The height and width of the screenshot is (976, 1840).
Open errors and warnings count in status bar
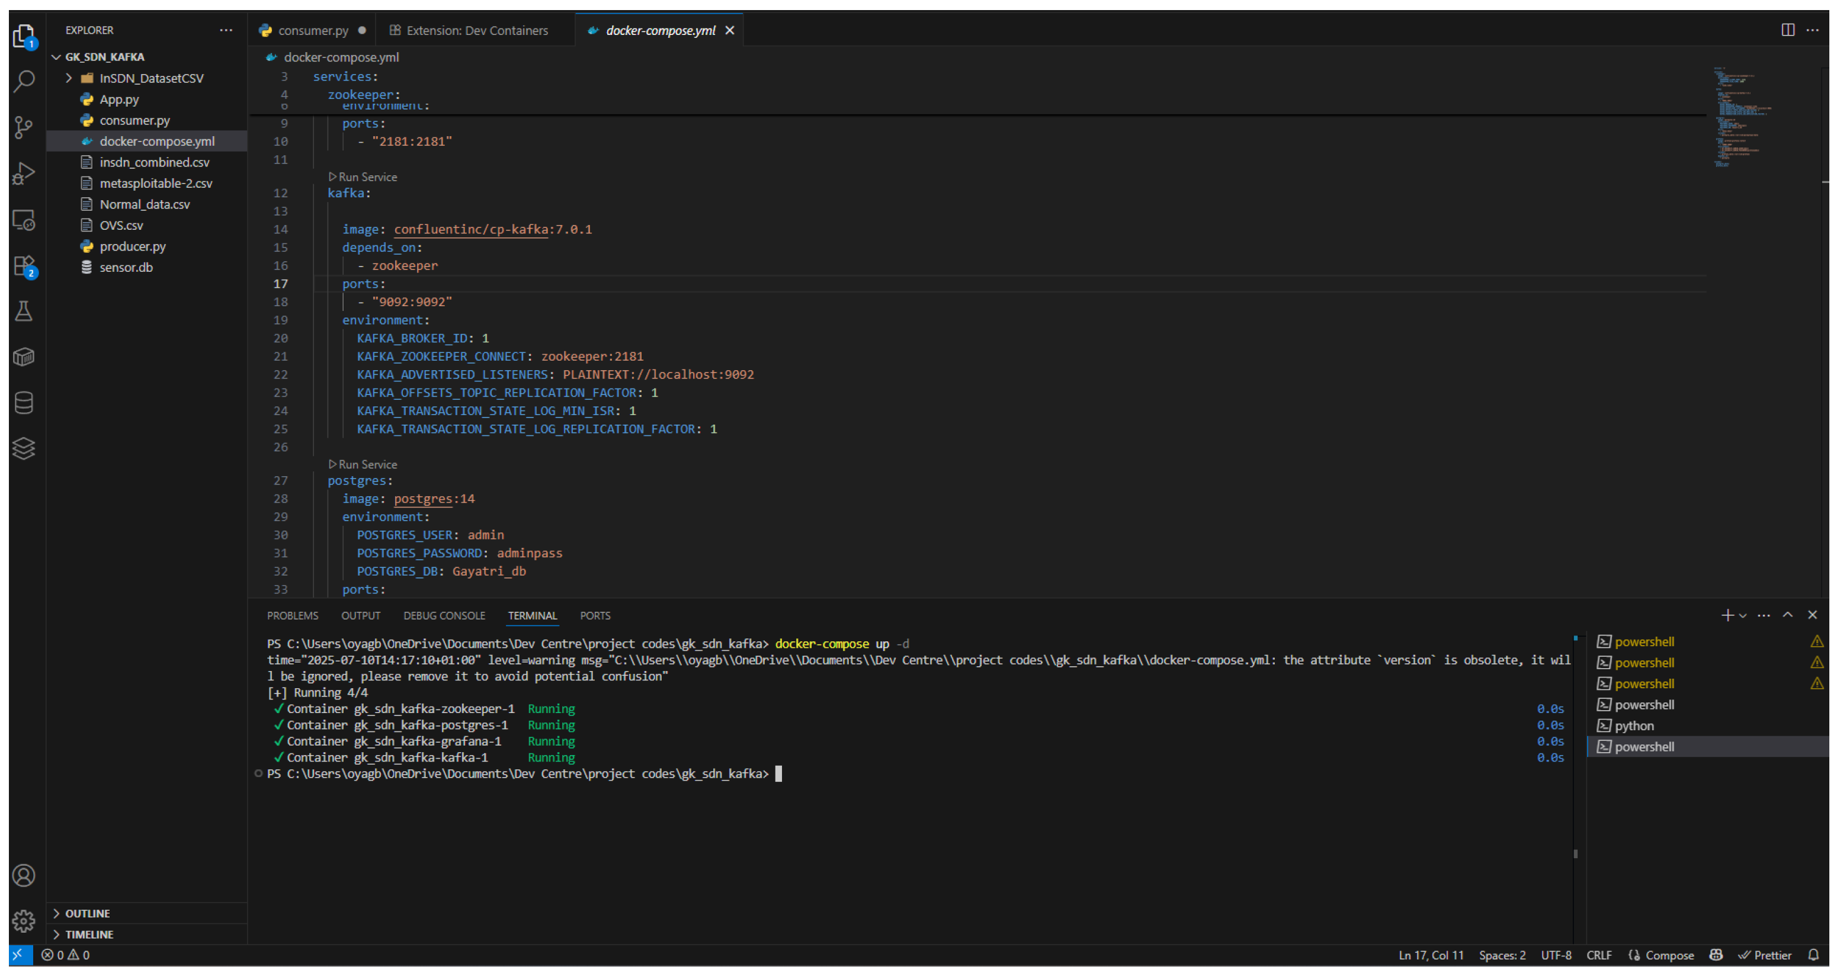tap(66, 955)
